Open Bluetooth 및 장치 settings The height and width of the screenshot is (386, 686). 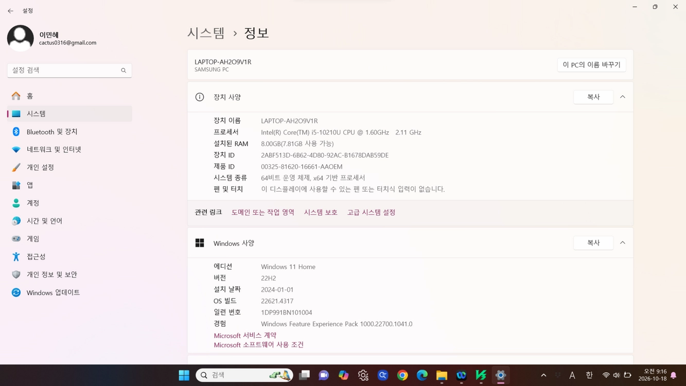69,132
